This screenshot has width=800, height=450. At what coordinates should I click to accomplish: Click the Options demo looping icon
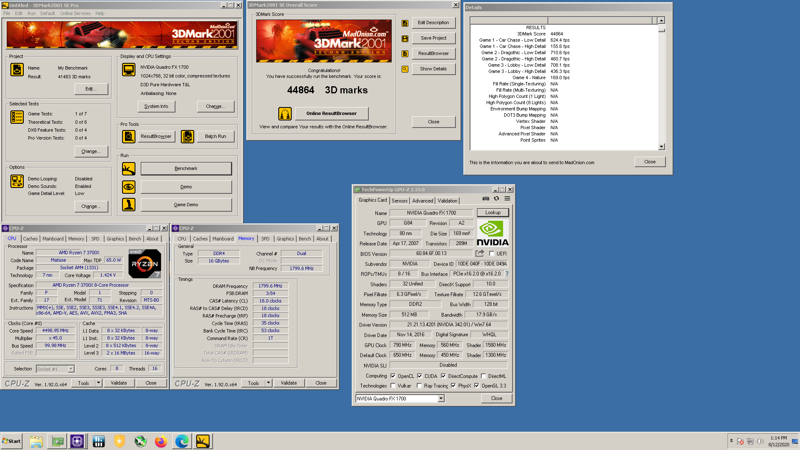17,181
